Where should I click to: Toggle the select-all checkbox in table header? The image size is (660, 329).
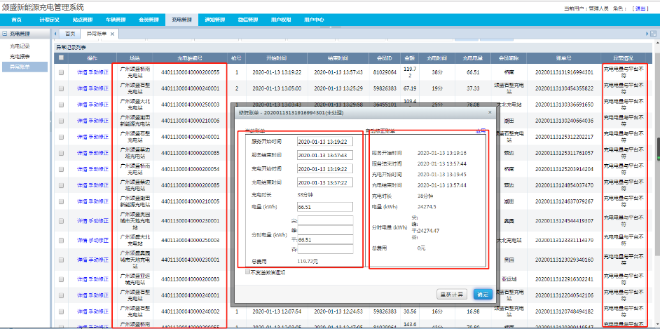pyautogui.click(x=62, y=57)
